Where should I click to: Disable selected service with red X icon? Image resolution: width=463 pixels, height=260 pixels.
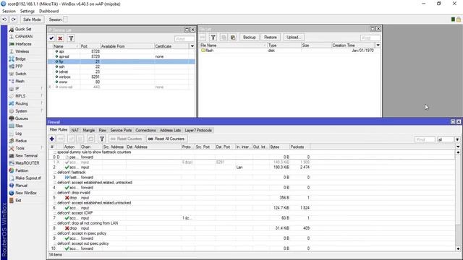tap(60, 38)
